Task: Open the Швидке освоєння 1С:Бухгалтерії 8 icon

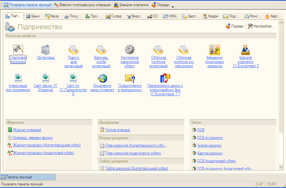Action: (246, 50)
